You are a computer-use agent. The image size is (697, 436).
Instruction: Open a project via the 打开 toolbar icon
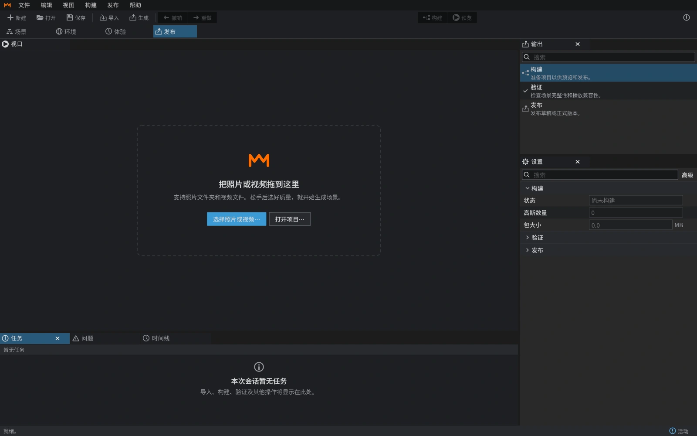click(x=40, y=17)
